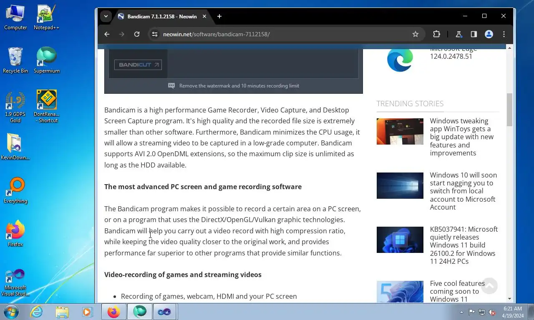Screen dimensions: 534x320
Task: Select the KevinDown... desktop file
Action: pyautogui.click(x=15, y=147)
